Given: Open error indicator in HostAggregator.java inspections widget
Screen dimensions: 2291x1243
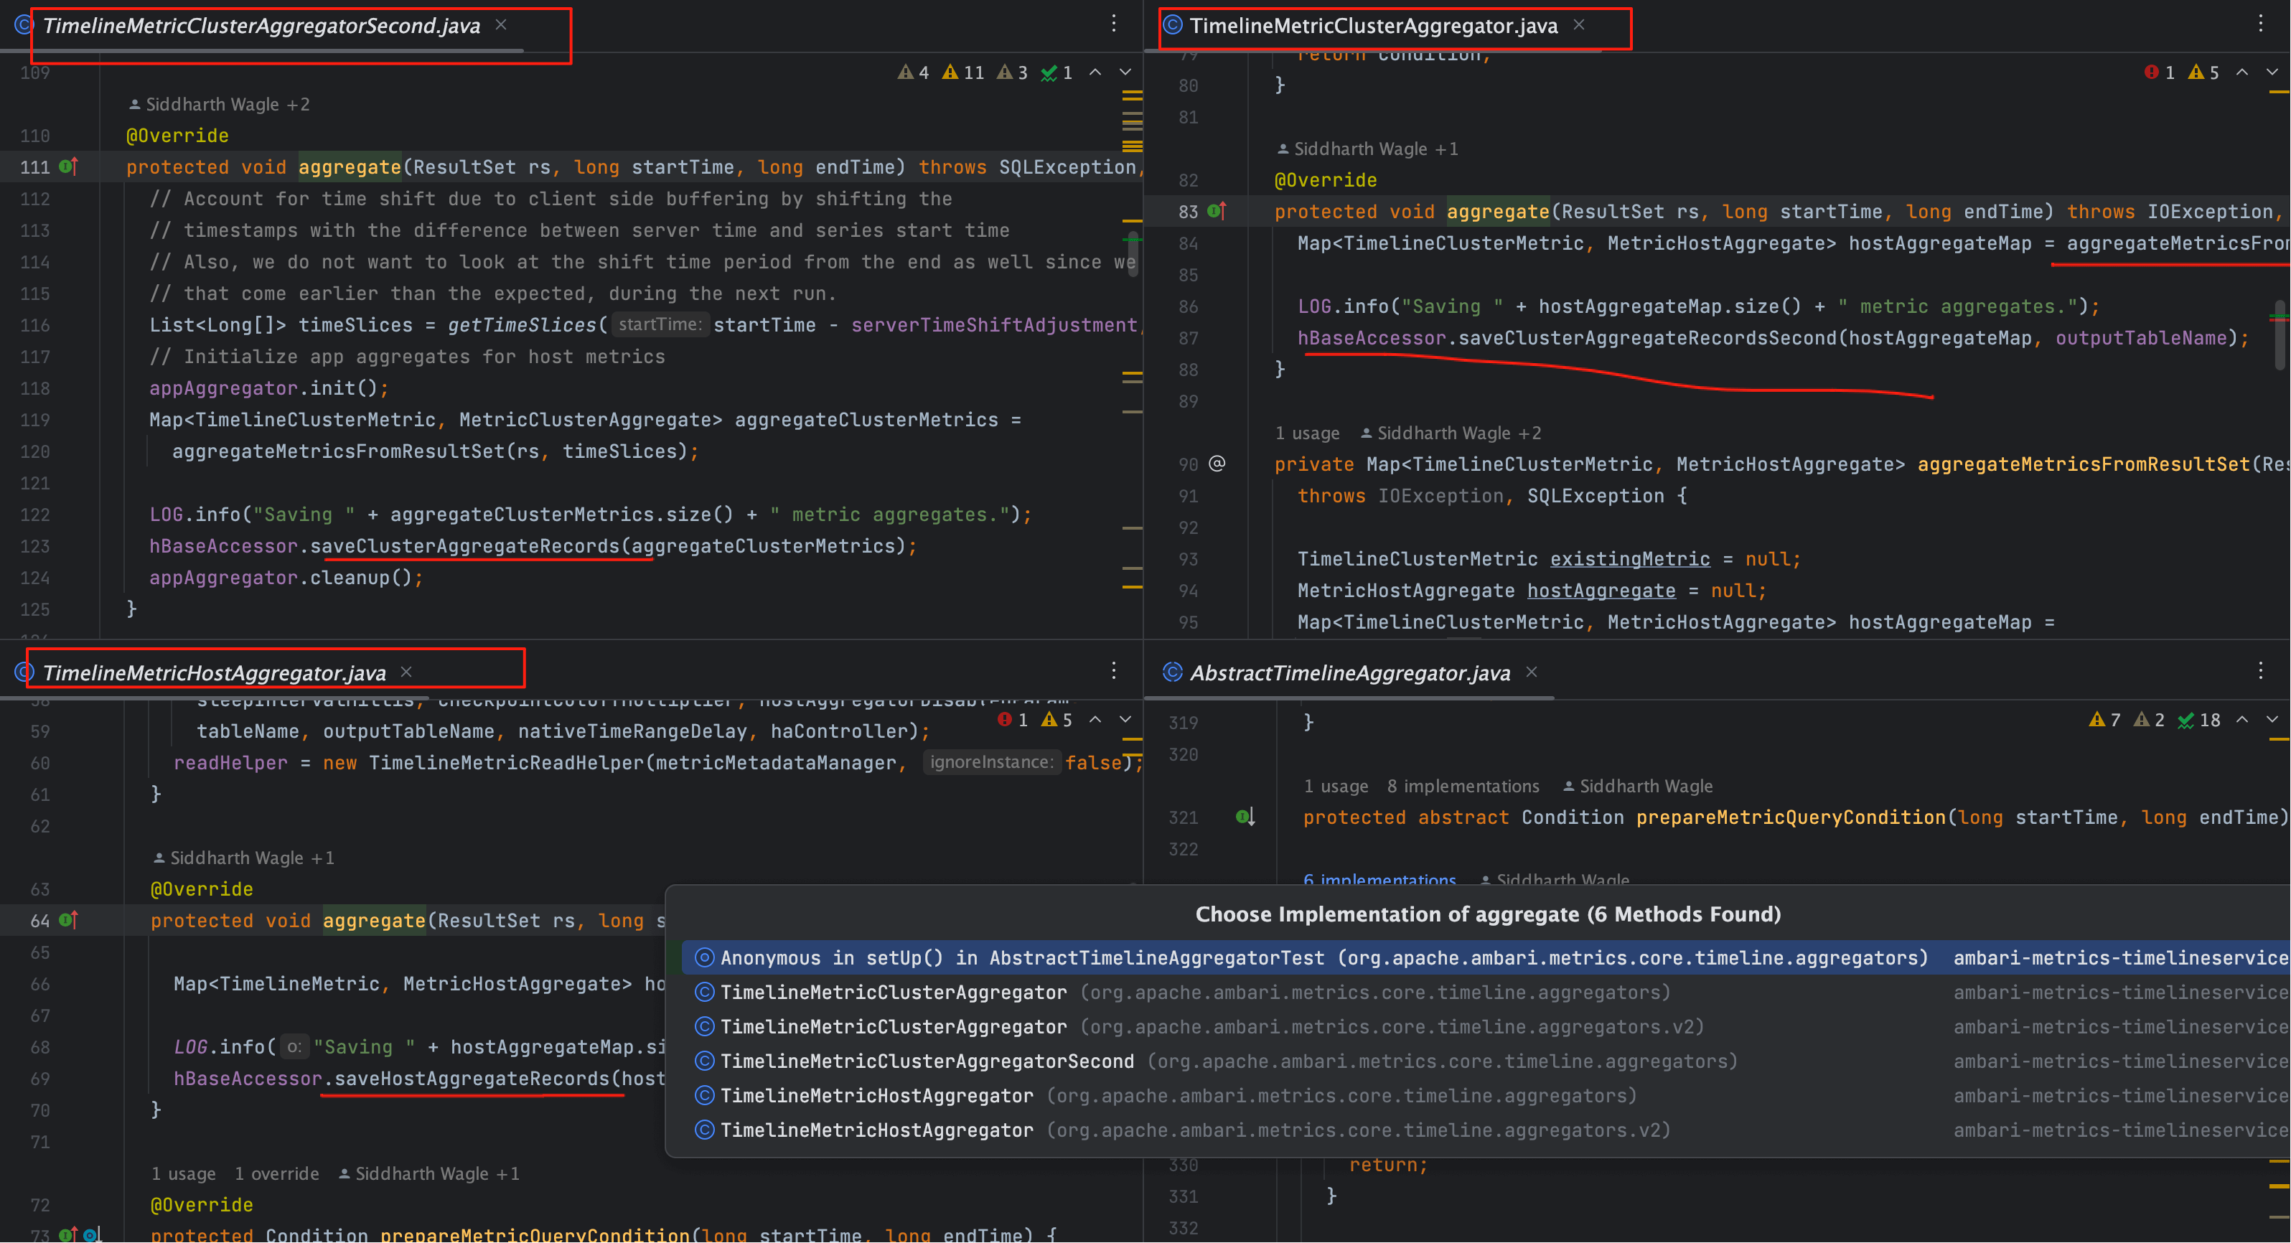Looking at the screenshot, I should [1013, 719].
